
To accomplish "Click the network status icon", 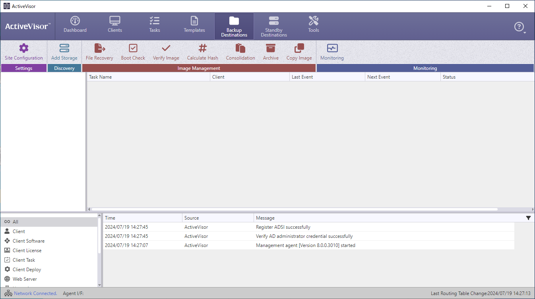I will pyautogui.click(x=8, y=293).
